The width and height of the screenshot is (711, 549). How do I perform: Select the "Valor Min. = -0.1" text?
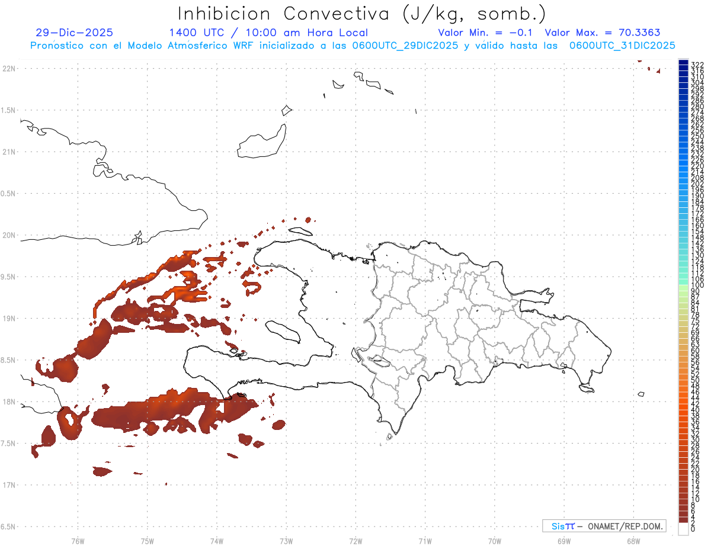486,33
